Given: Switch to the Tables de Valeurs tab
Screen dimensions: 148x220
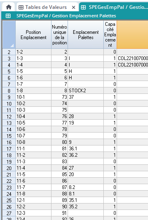Looking at the screenshot, I should click(x=46, y=7).
